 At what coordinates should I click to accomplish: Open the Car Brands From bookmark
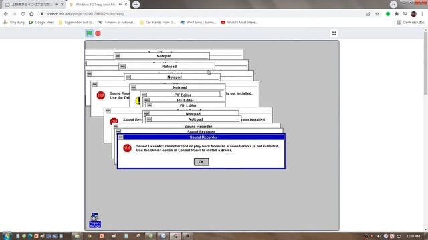pyautogui.click(x=158, y=22)
